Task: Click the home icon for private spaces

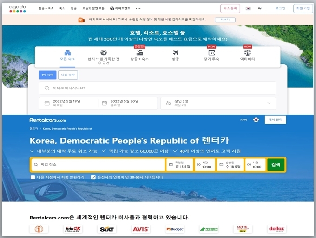Action: (104, 53)
